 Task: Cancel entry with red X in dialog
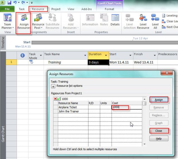pyautogui.click(x=55, y=99)
